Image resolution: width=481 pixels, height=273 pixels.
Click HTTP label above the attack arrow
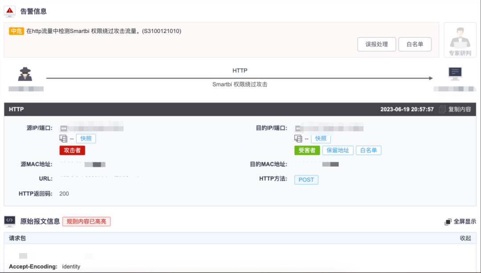click(240, 70)
